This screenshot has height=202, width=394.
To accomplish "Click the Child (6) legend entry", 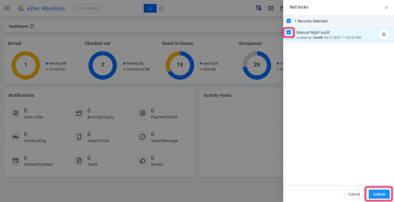I will [208, 69].
